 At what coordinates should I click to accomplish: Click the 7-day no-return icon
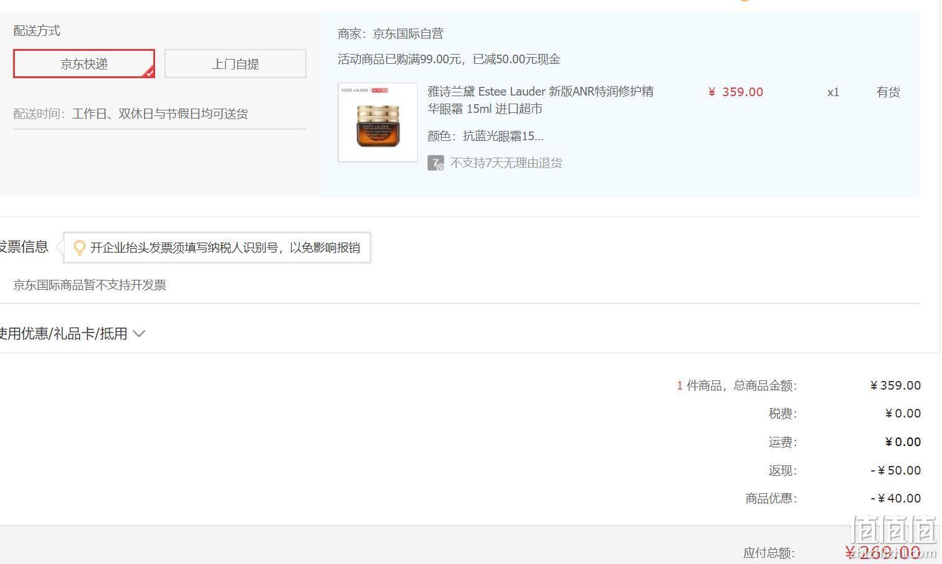coord(436,163)
